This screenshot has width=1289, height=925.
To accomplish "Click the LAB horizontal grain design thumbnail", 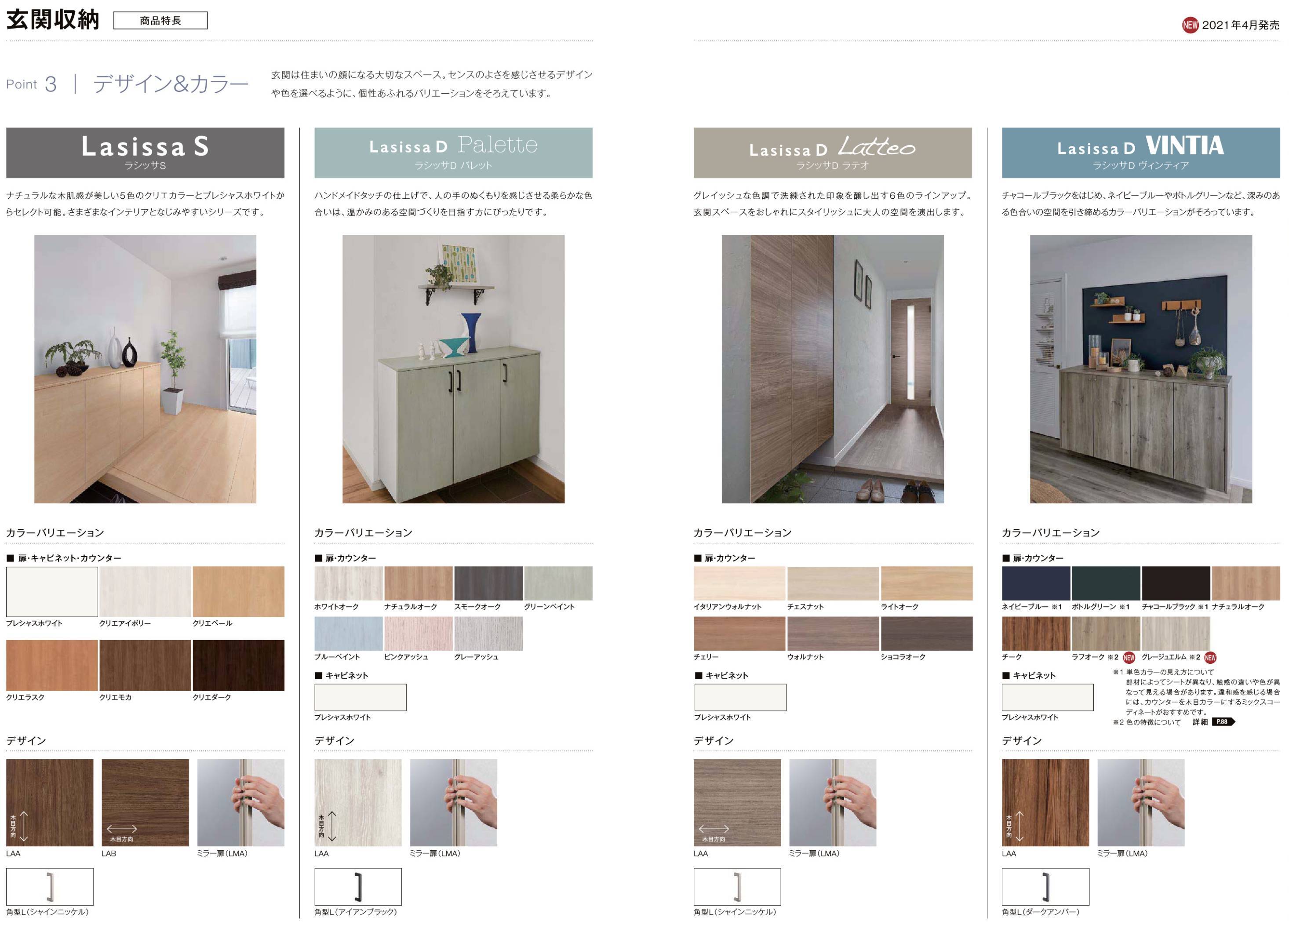I will [x=145, y=802].
